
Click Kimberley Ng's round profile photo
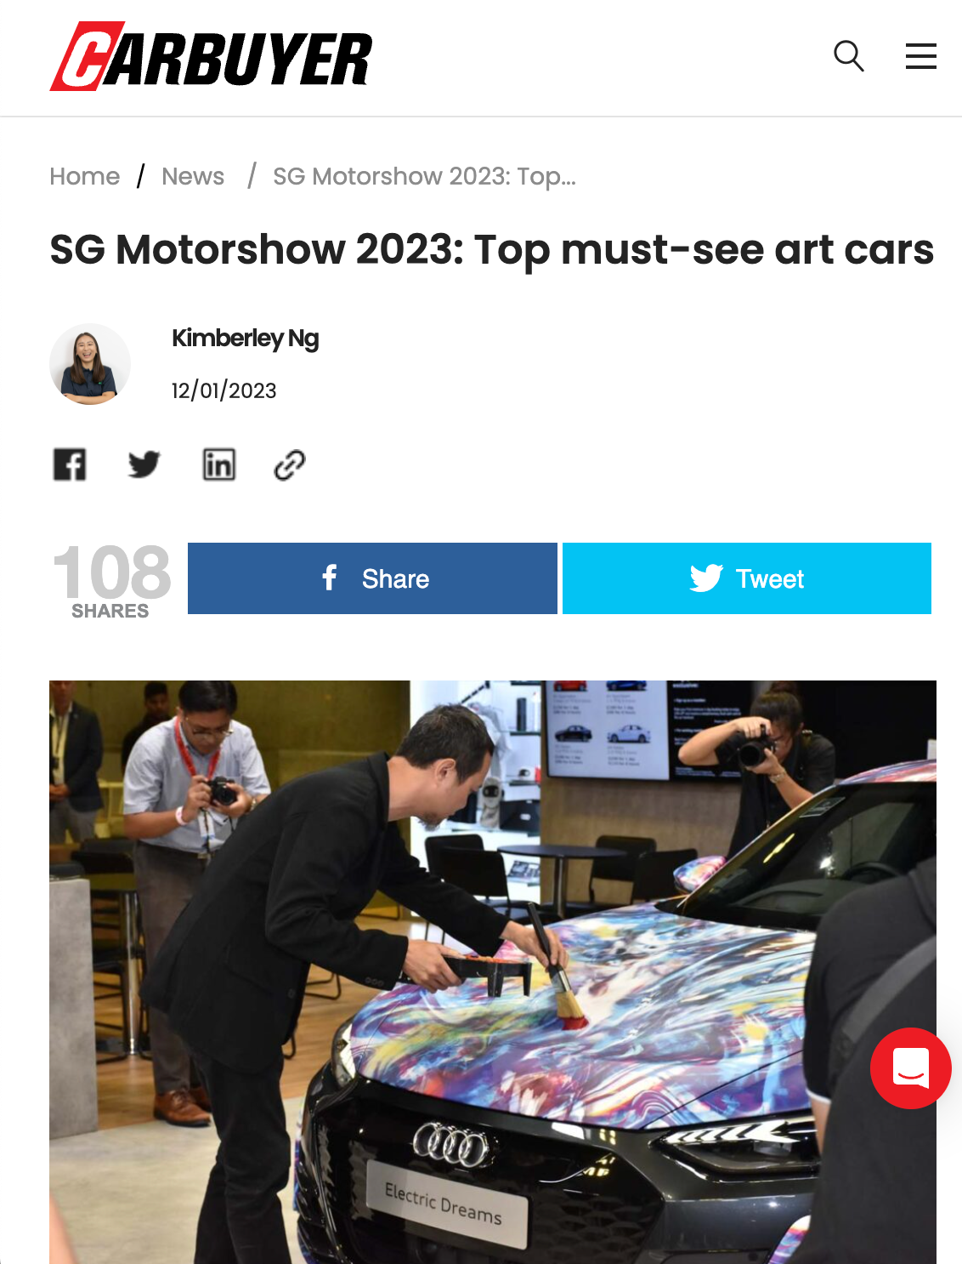(90, 364)
